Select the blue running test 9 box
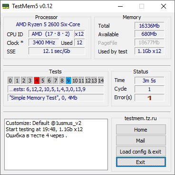This screenshot has width=175, height=175. 68,81
